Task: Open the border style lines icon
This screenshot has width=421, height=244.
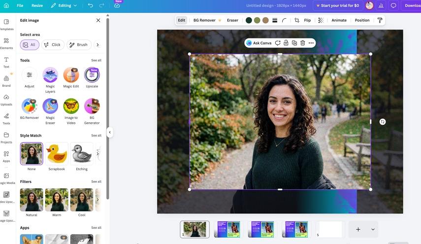Action: (275, 20)
